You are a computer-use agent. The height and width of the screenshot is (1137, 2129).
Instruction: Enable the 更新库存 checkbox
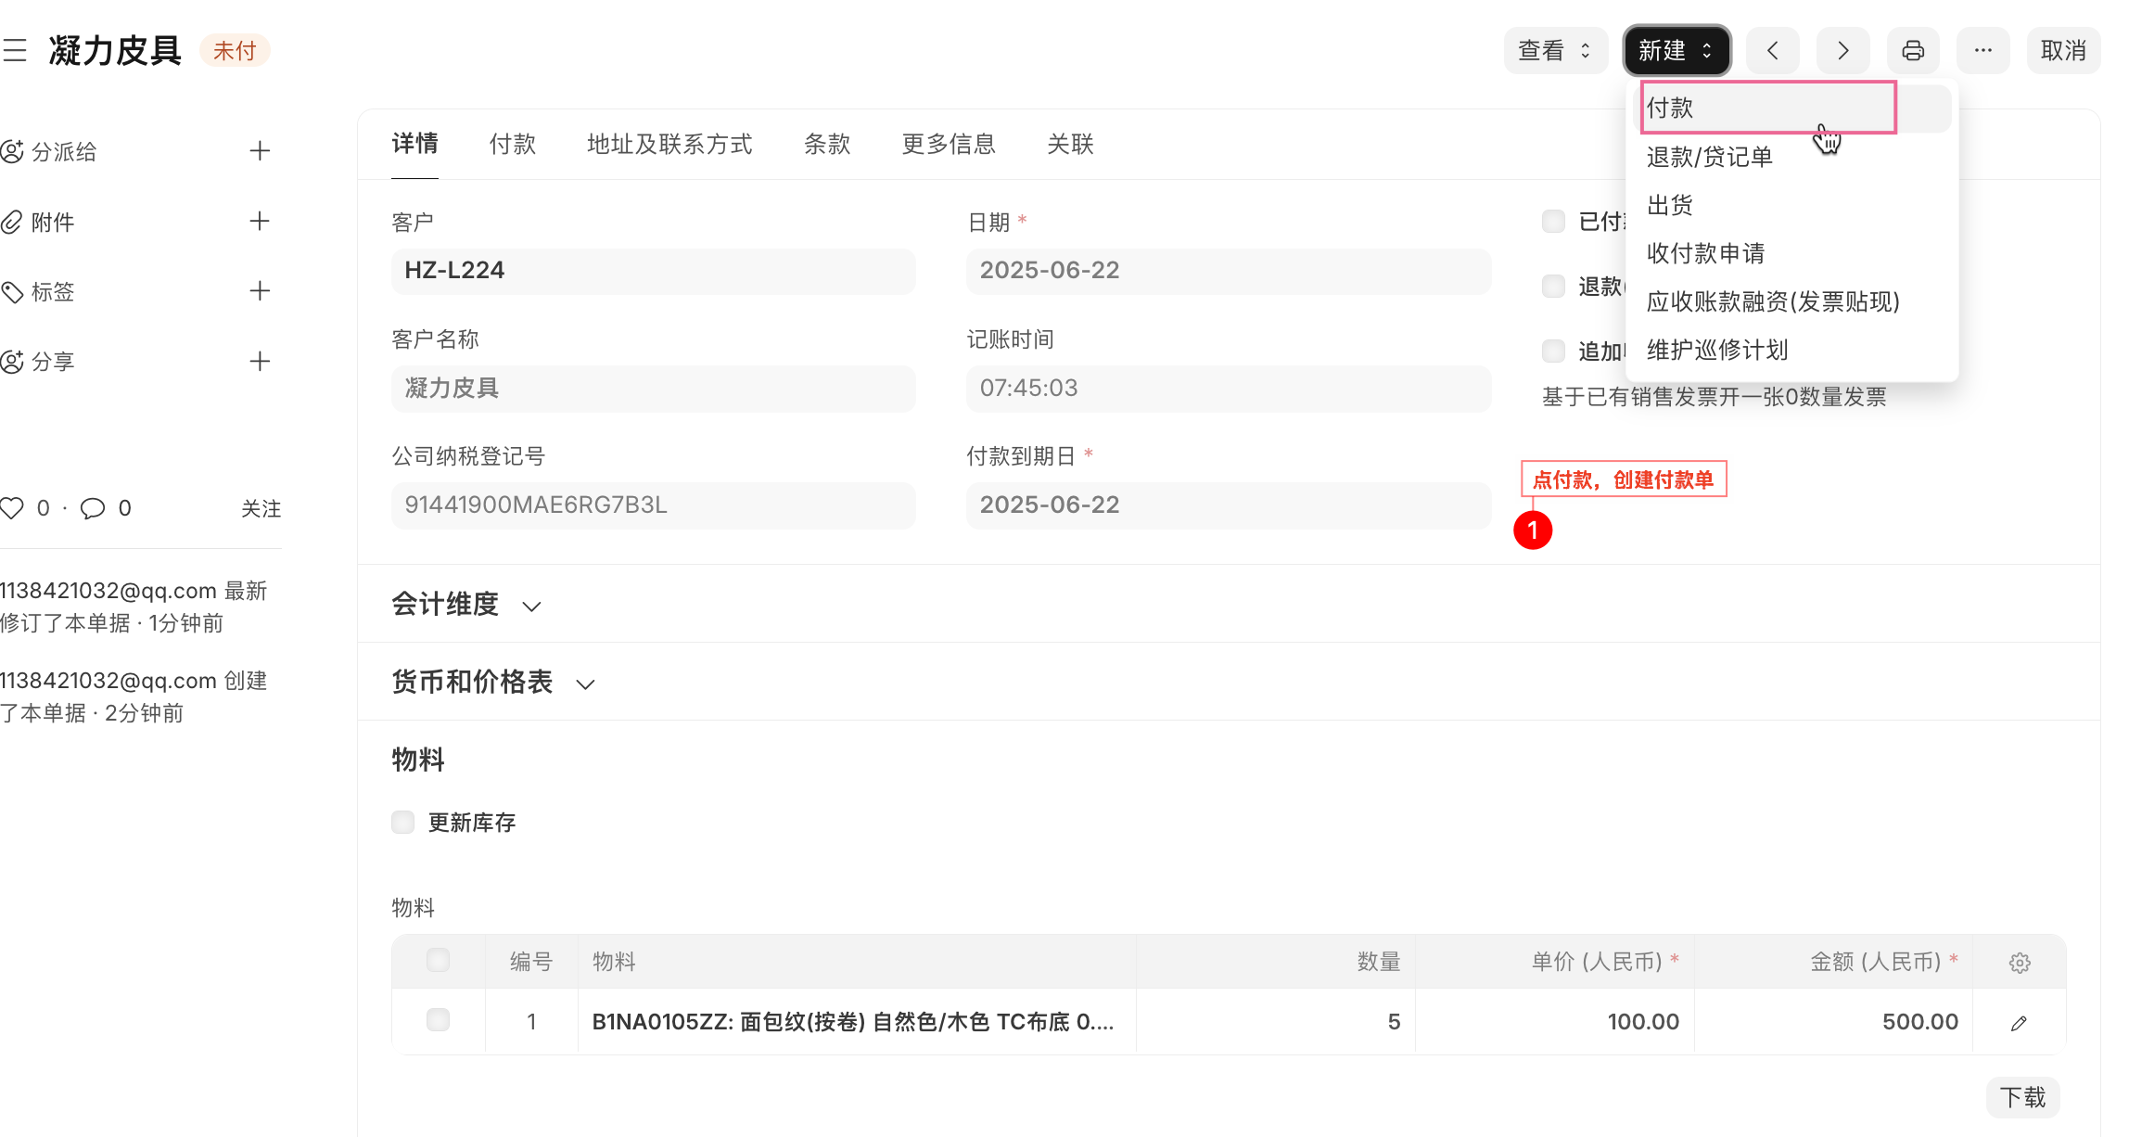tap(402, 822)
